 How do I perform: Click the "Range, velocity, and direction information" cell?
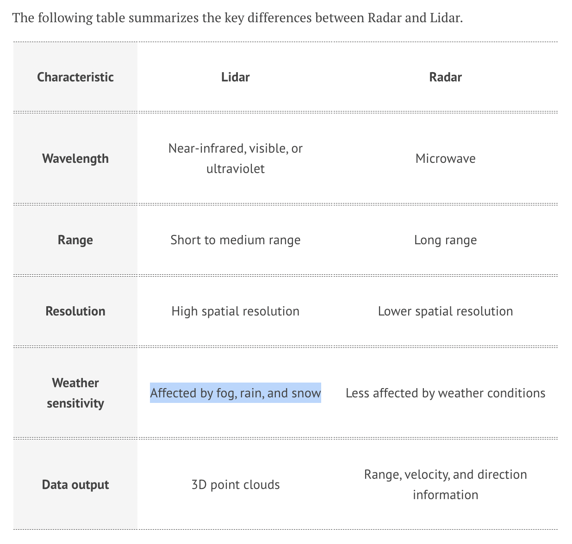point(445,484)
